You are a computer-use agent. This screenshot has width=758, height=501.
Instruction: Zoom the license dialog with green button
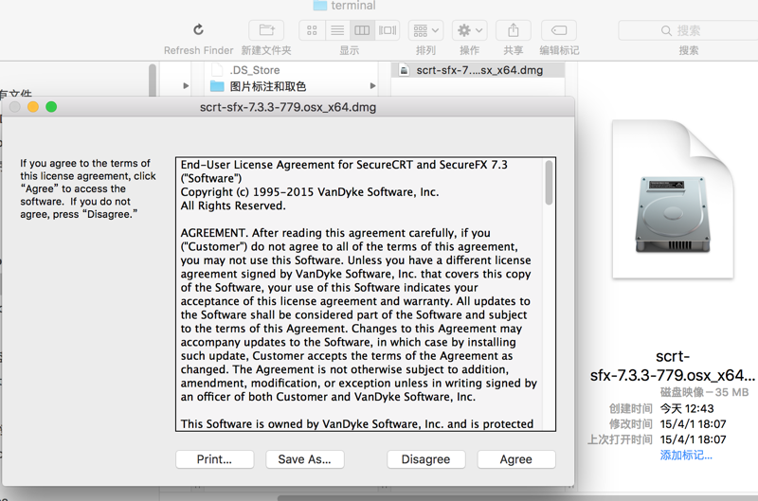click(x=51, y=107)
